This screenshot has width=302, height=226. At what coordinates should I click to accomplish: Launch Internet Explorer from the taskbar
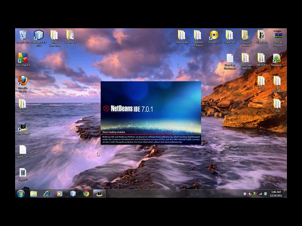tap(46, 194)
